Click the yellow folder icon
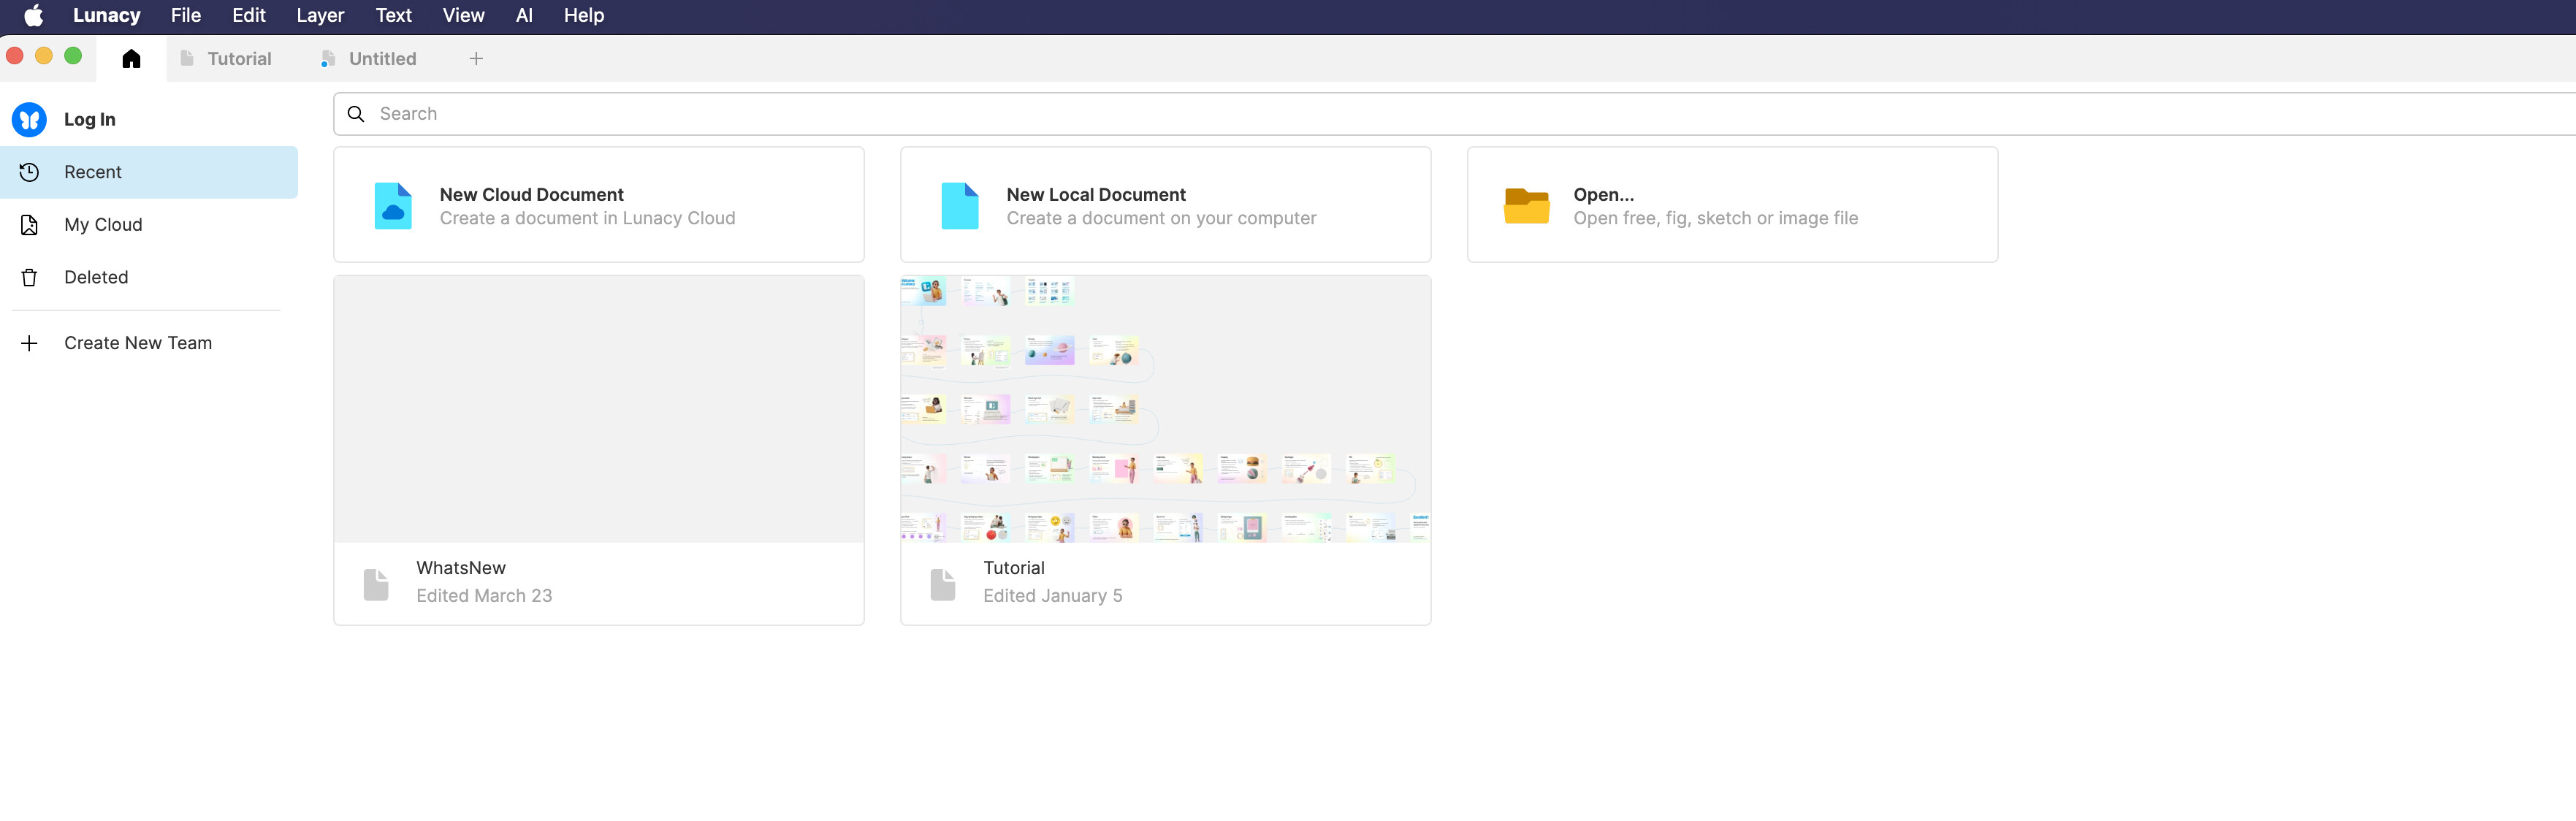The image size is (2576, 821). point(1527,206)
